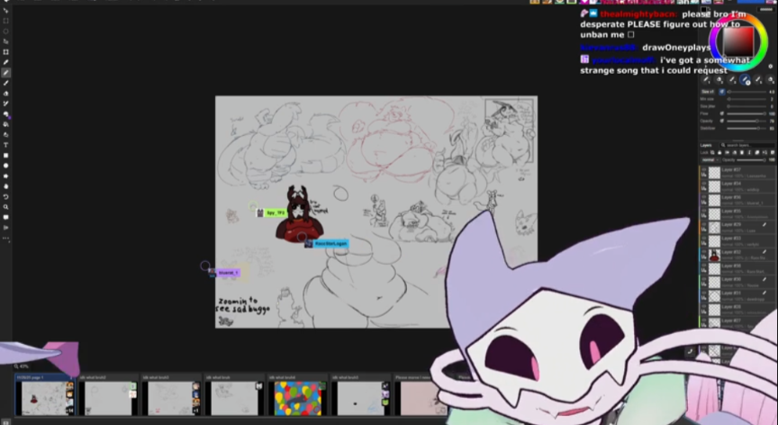Select the highlighted brush preset icon

746,80
